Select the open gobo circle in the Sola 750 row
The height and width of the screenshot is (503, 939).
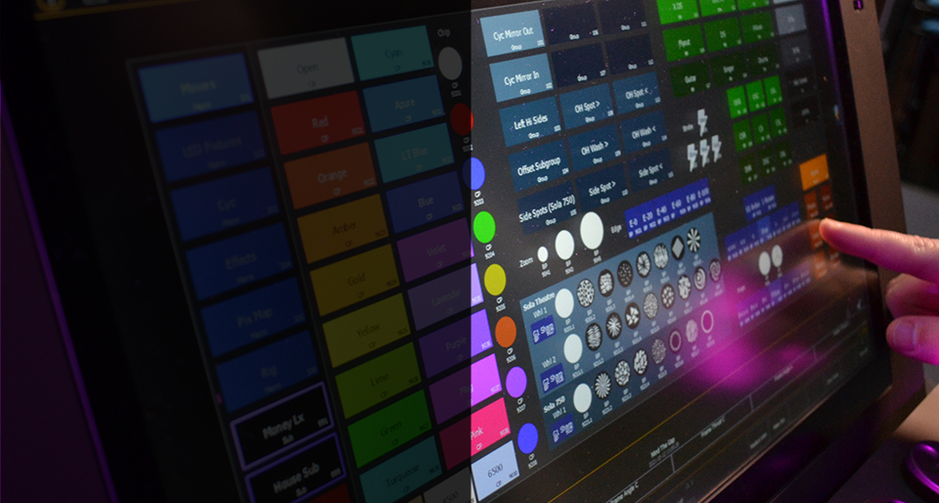coord(583,397)
